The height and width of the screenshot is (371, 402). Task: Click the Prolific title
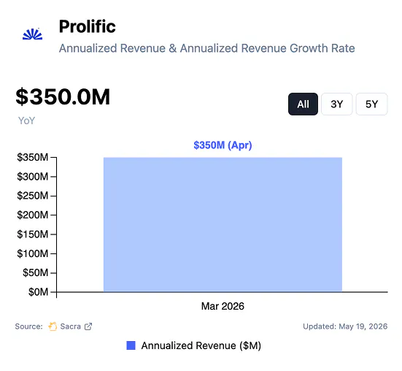tap(87, 26)
